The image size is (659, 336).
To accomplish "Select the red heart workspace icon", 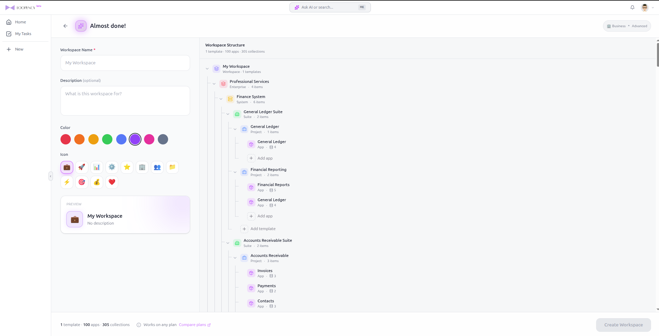I will pos(112,182).
